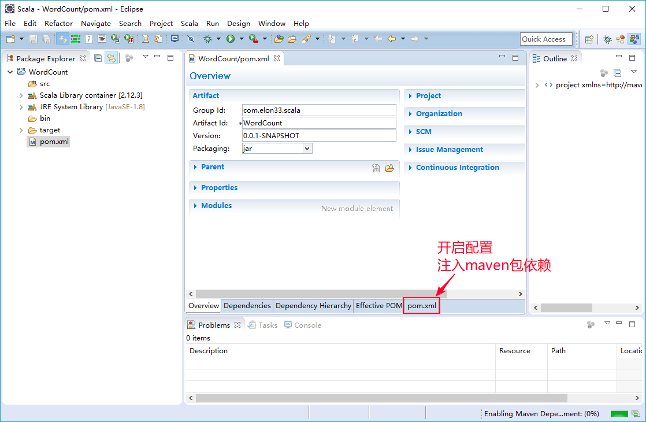Click the Save toolbar icon

34,39
